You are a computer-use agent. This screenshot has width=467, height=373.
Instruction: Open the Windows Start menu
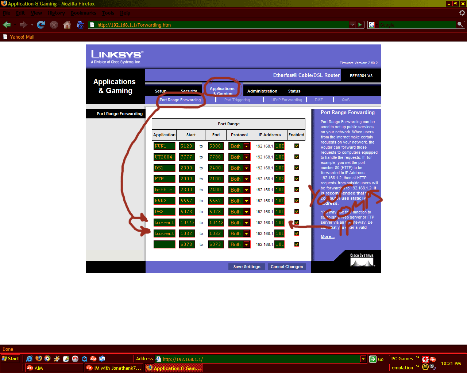tap(11, 359)
